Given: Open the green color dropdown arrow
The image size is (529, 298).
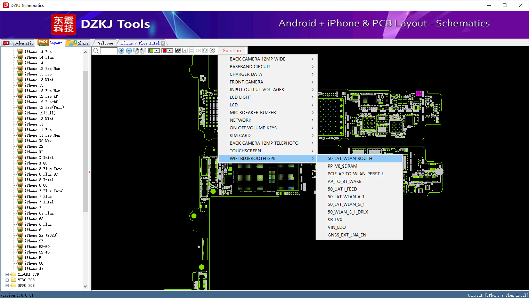Looking at the screenshot, I should (157, 51).
